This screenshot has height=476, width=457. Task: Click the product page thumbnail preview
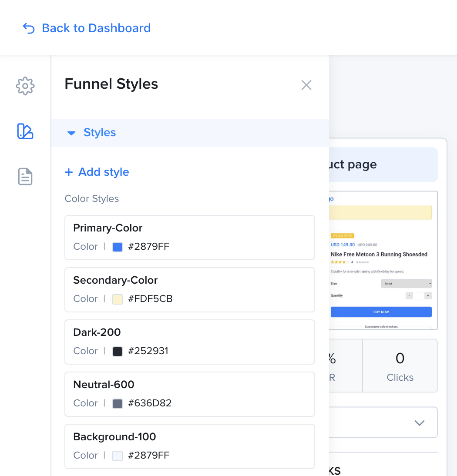(383, 261)
